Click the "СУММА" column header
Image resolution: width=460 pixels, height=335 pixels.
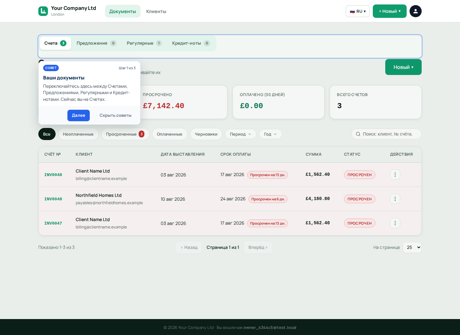pyautogui.click(x=314, y=154)
